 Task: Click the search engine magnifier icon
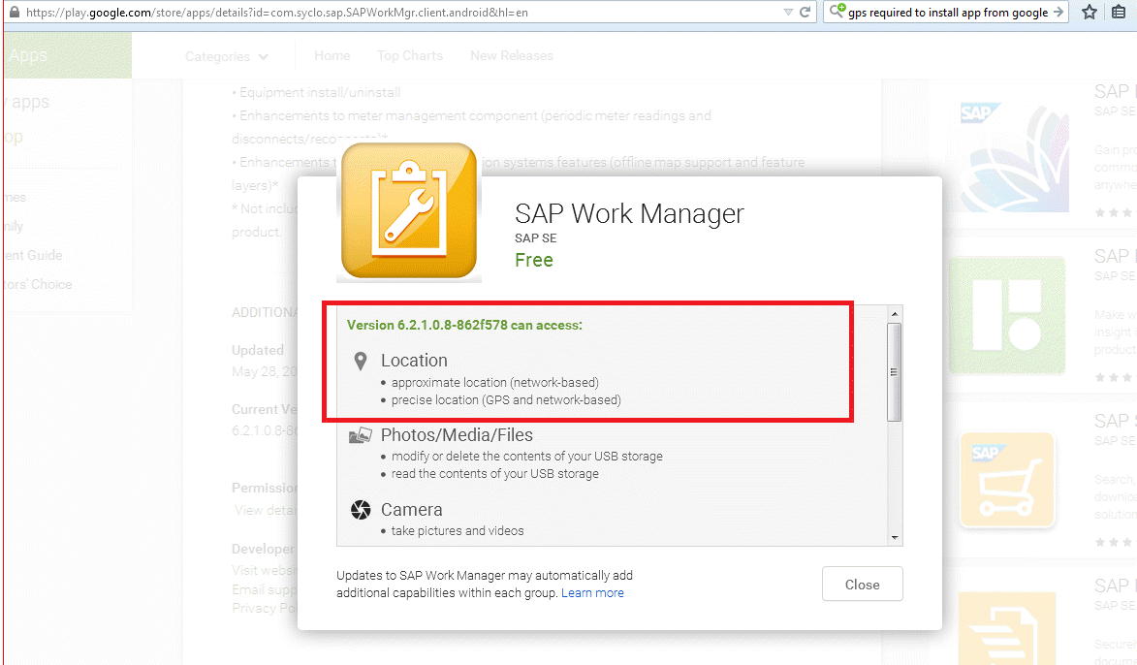pyautogui.click(x=837, y=12)
